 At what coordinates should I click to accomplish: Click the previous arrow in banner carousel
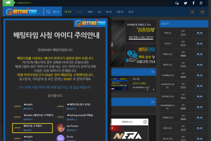147,90
